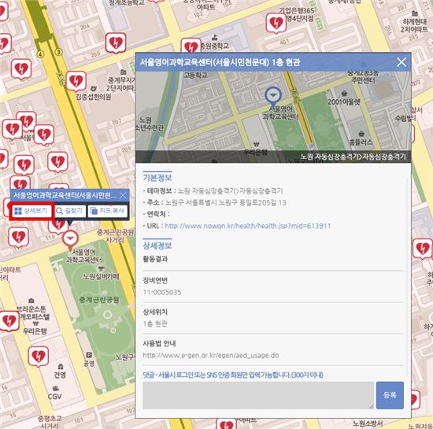This screenshot has width=433, height=429.
Task: Click the 길찾기 magnifier icon
Action: tap(59, 211)
